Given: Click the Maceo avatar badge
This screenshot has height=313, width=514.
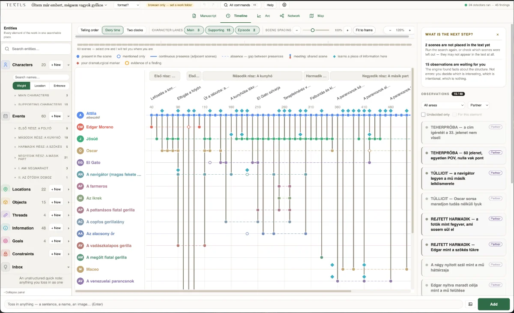Looking at the screenshot, I should pos(80,269).
